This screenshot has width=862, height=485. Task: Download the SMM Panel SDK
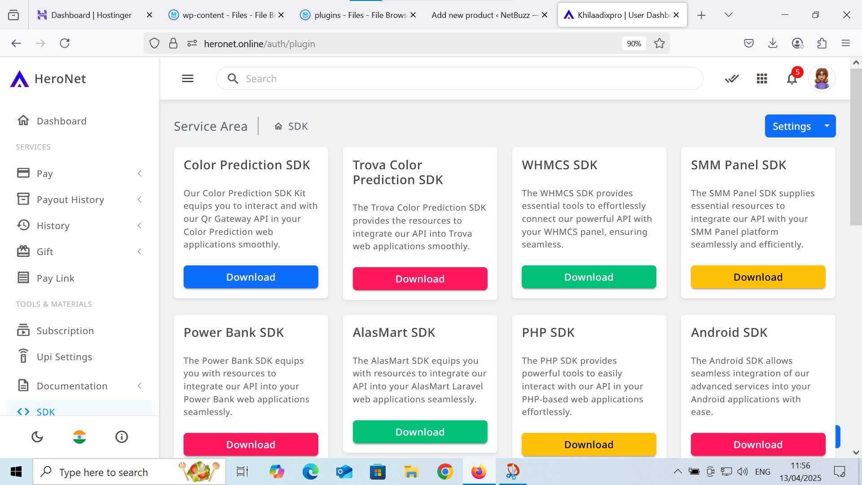click(758, 277)
